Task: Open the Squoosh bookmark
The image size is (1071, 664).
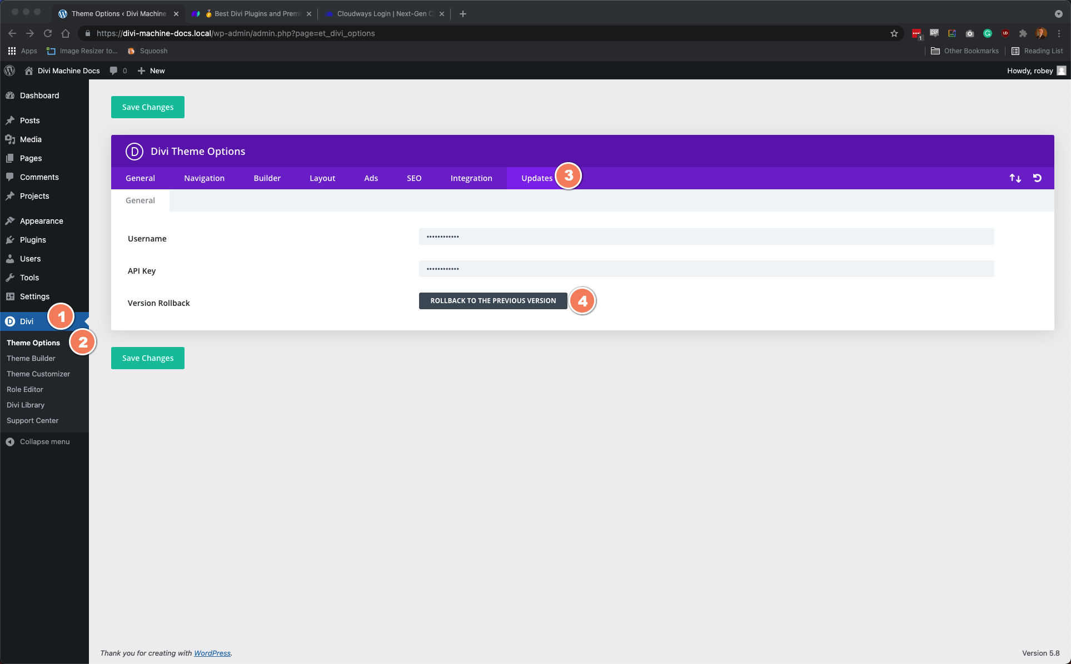Action: point(147,51)
